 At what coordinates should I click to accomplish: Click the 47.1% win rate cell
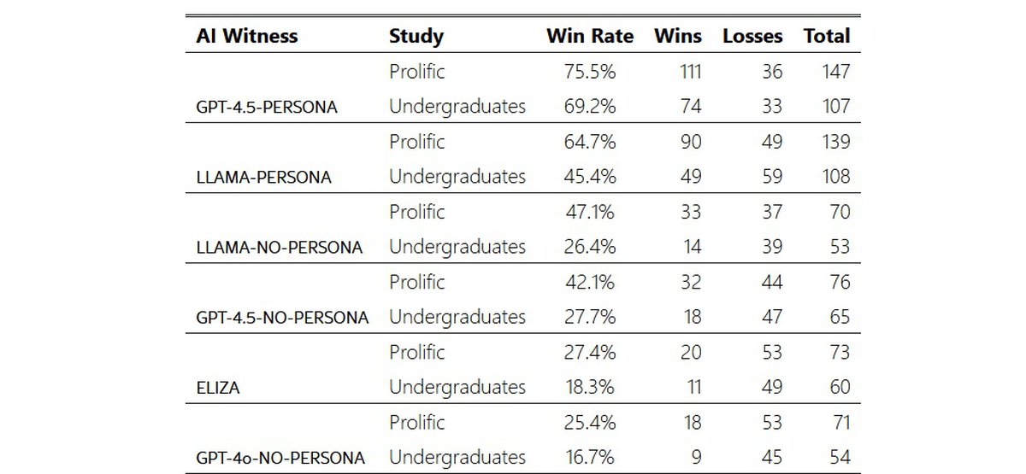(x=591, y=212)
